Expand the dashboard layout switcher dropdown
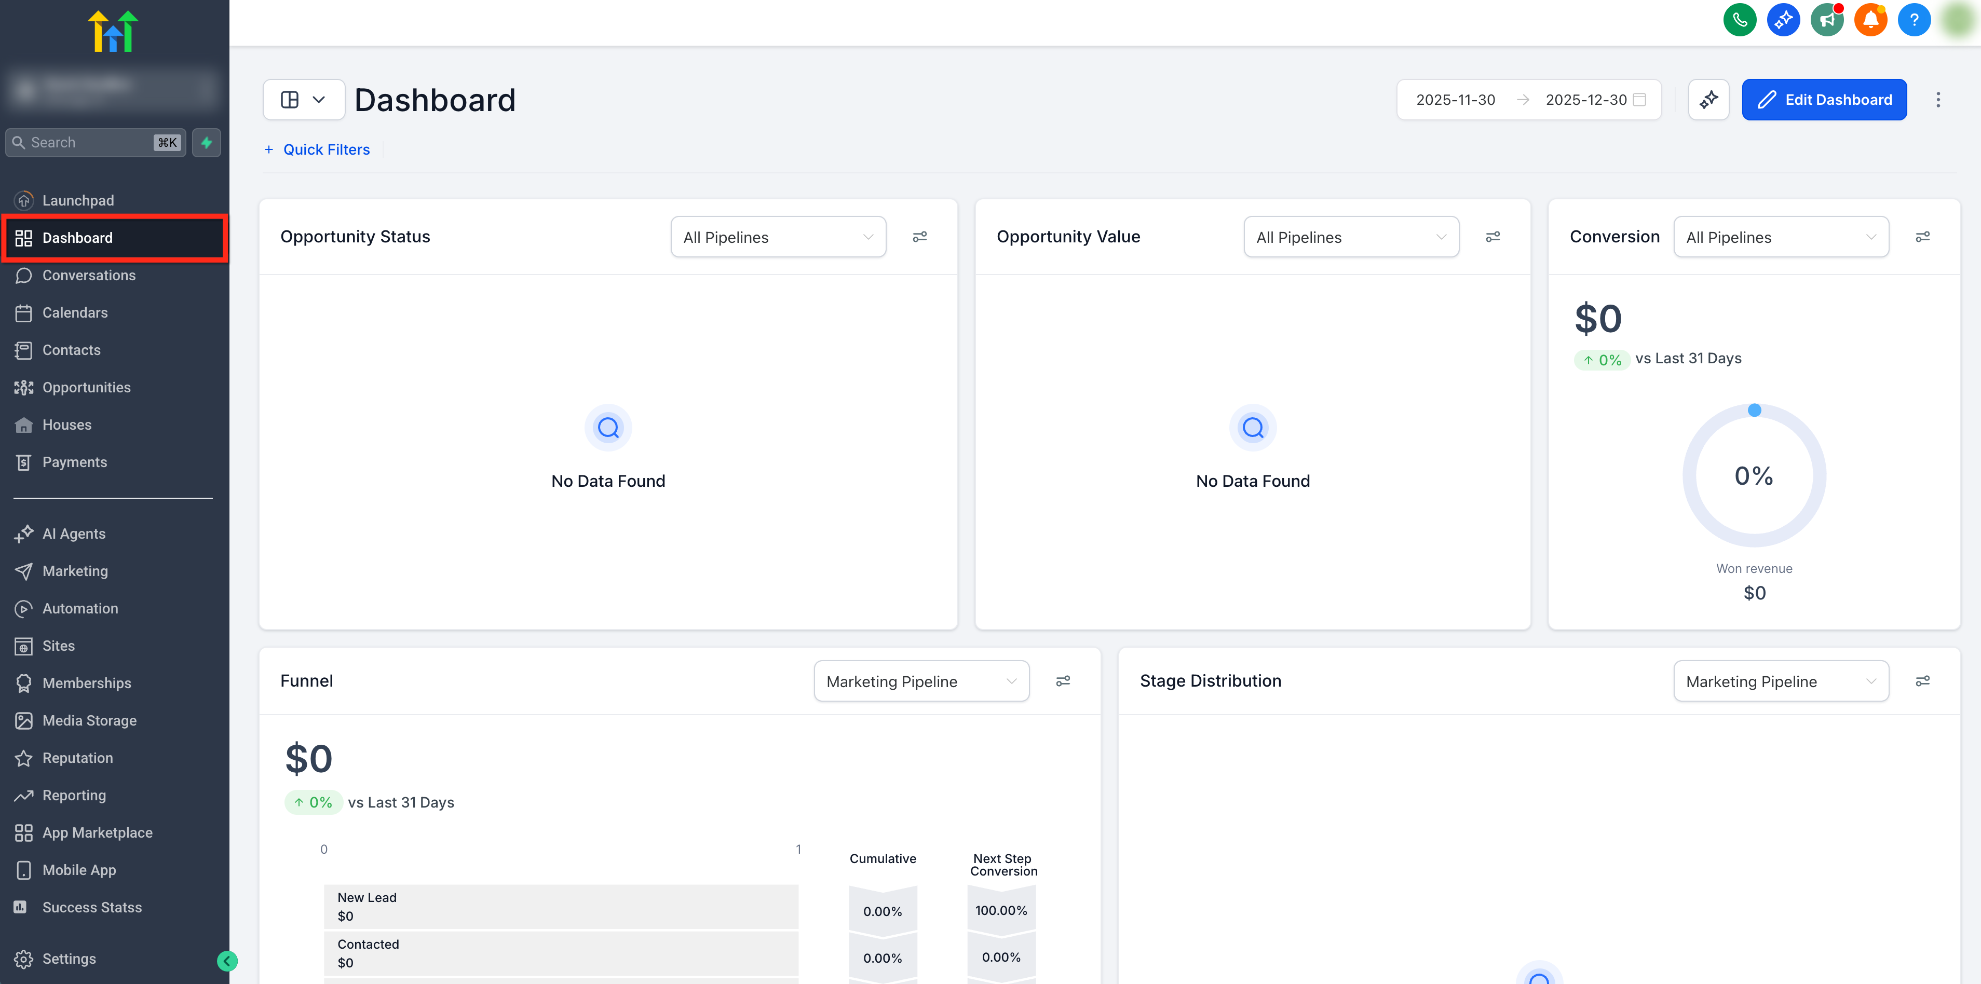 (x=304, y=100)
